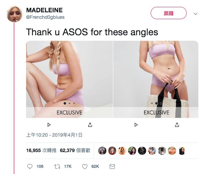View the 16,955 retweets list

click(41, 150)
